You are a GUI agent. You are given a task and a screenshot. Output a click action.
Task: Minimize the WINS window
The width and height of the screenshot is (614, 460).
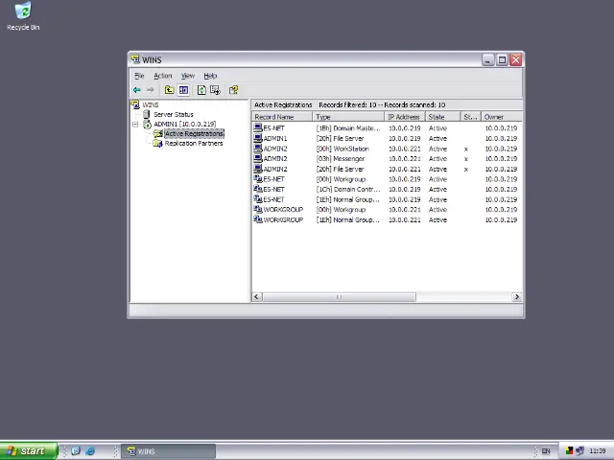[488, 59]
